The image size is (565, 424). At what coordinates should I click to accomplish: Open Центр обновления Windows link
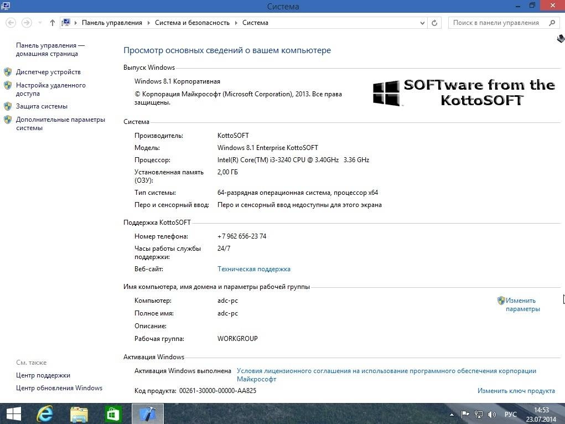tap(59, 388)
